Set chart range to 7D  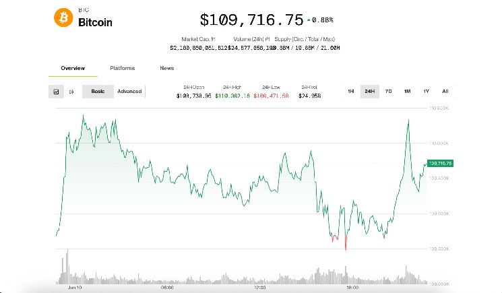388,92
